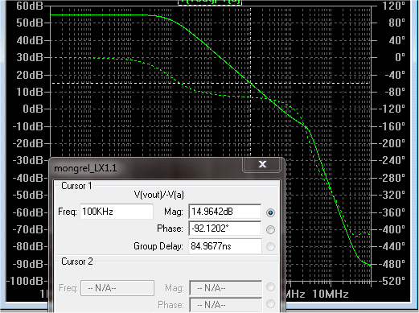Screen dimensions: 419x313
Task: Click the trace label above the plot
Action: click(210, 2)
